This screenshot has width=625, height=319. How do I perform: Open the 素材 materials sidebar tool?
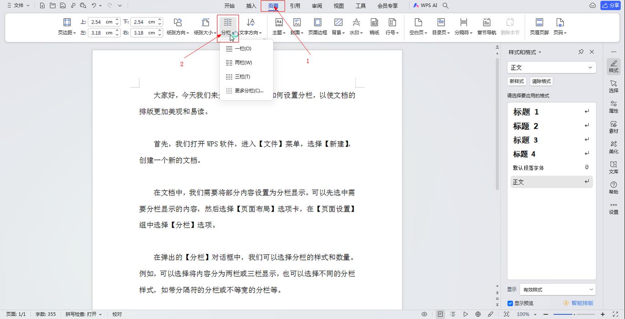tap(614, 127)
